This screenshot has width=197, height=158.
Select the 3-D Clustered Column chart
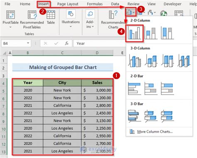point(135,61)
